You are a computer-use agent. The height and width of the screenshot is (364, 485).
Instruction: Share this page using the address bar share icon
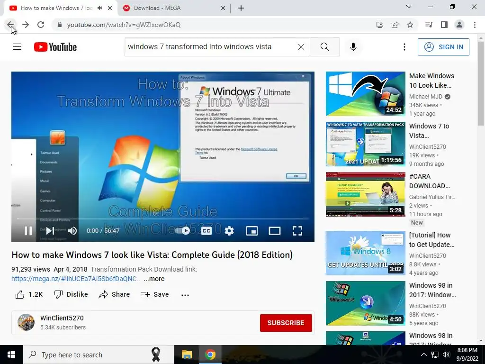[395, 25]
